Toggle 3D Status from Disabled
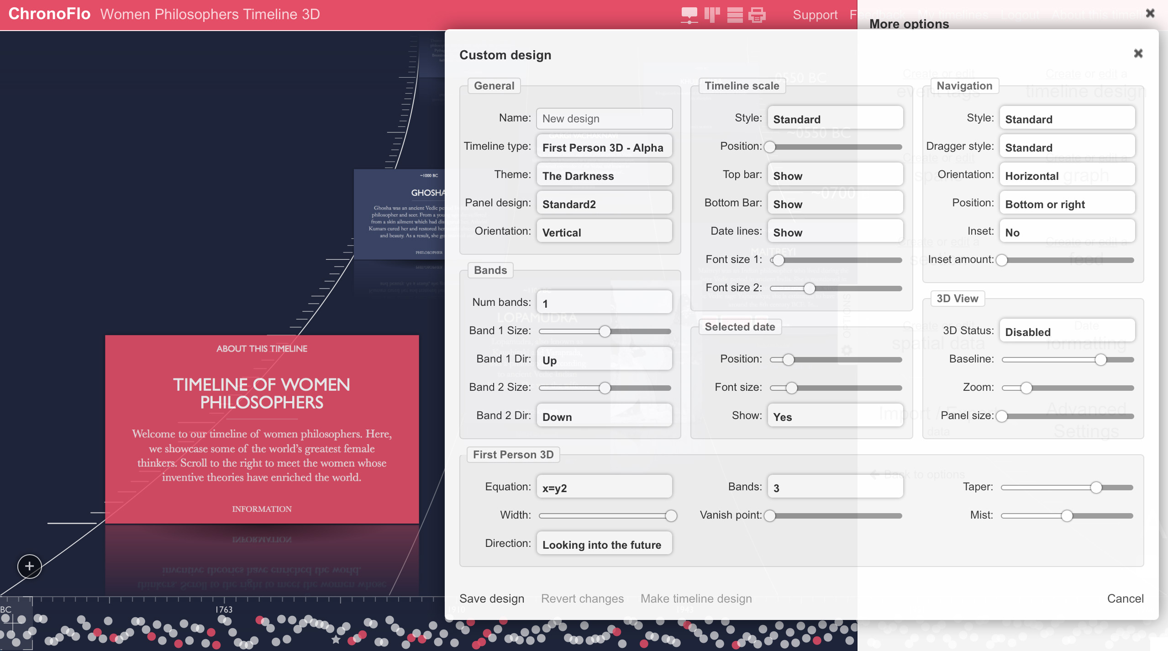The height and width of the screenshot is (651, 1168). (x=1066, y=331)
